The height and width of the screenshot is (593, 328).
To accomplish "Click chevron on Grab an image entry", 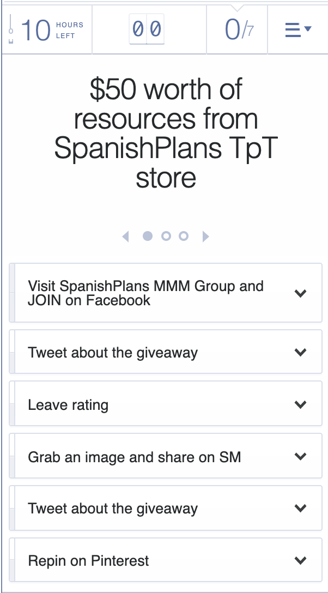I will point(300,456).
